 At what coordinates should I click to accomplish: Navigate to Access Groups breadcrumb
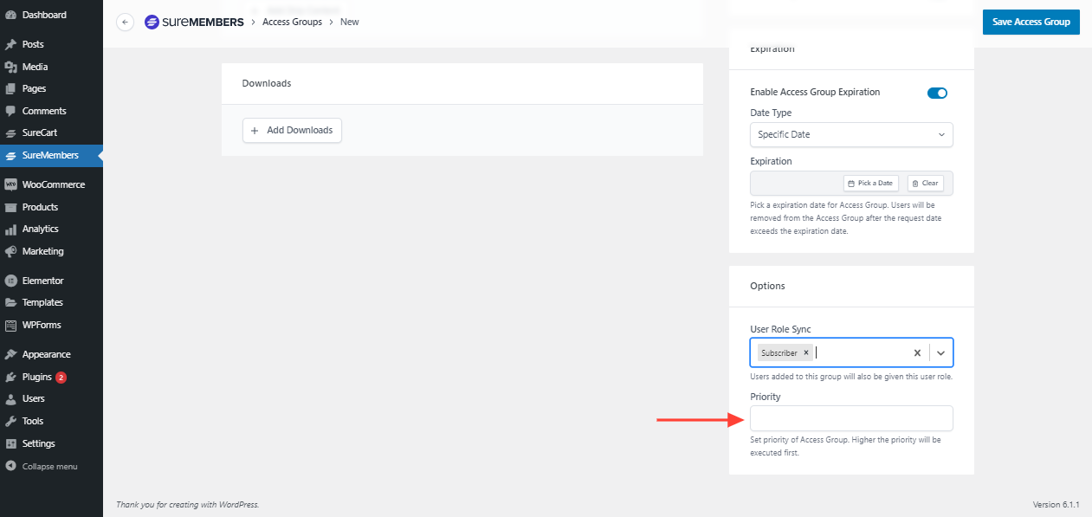click(292, 23)
